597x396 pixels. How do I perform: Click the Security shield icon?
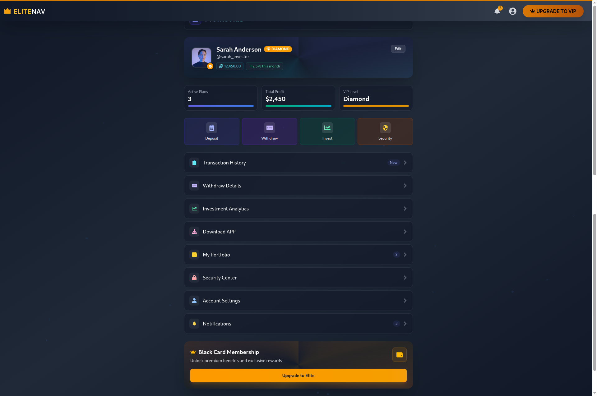pyautogui.click(x=385, y=128)
